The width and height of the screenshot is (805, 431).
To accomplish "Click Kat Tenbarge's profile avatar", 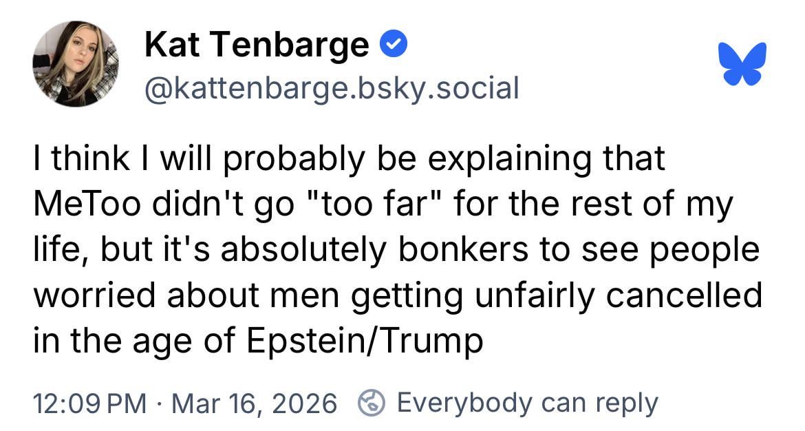I will (x=75, y=64).
